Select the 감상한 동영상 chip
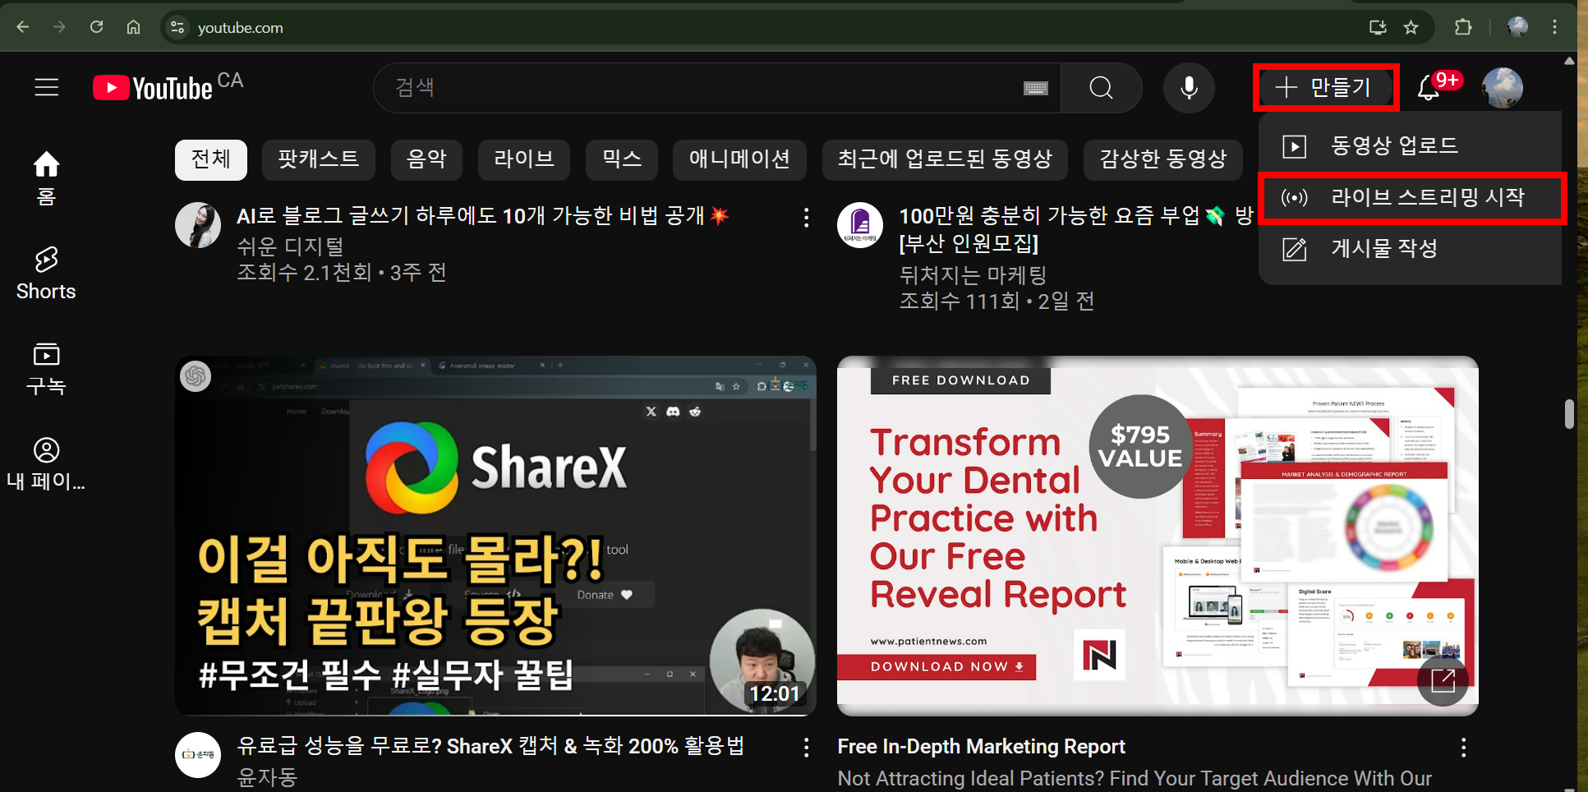 click(x=1163, y=159)
